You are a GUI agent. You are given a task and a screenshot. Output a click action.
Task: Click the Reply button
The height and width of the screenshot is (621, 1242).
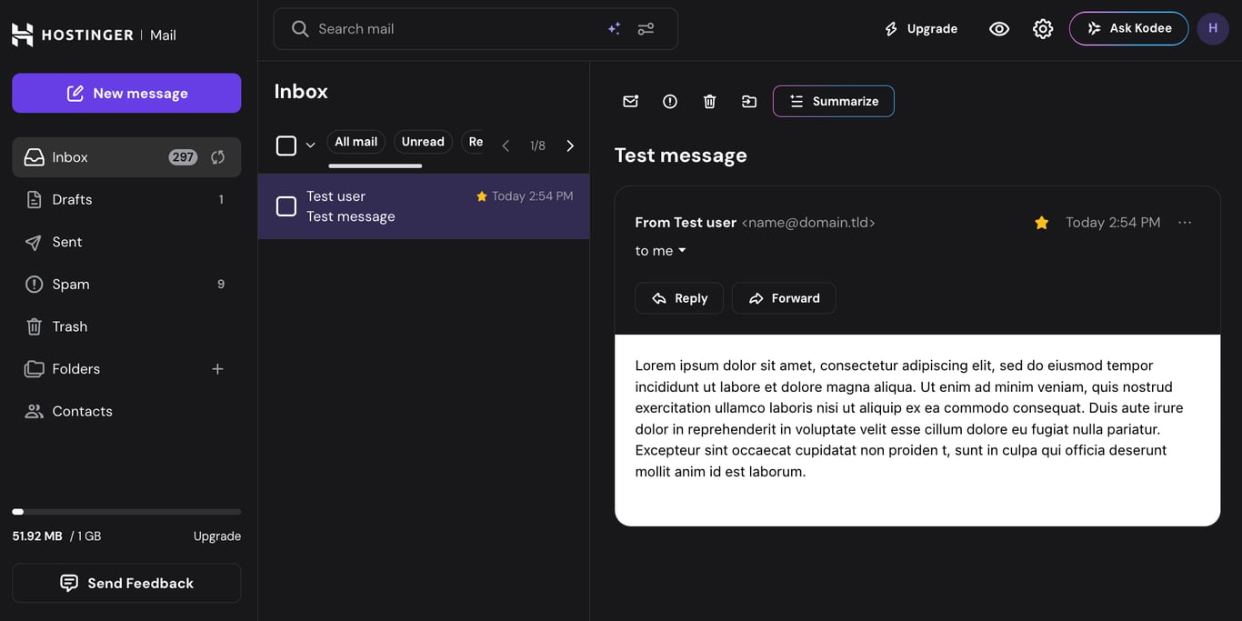[678, 297]
